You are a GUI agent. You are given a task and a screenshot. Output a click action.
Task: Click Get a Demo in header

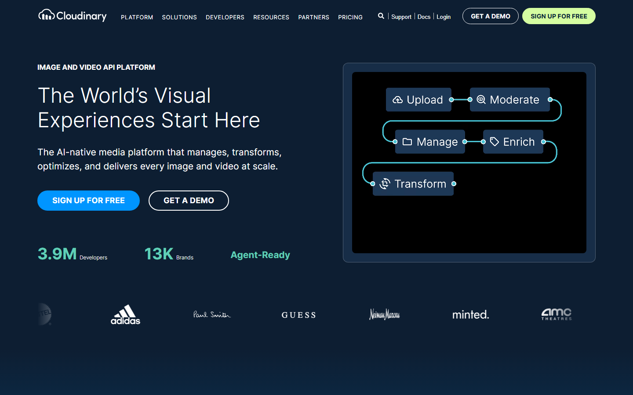tap(491, 16)
